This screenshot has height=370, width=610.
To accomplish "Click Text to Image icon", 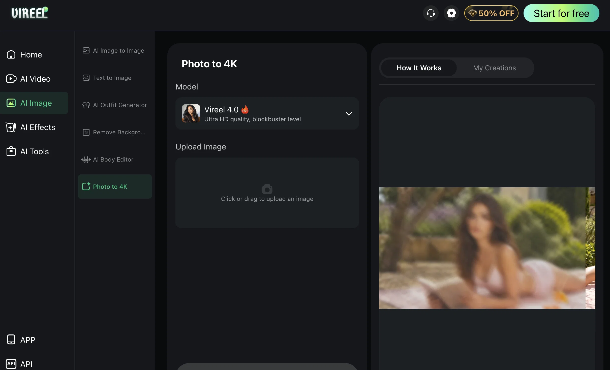I will point(86,78).
